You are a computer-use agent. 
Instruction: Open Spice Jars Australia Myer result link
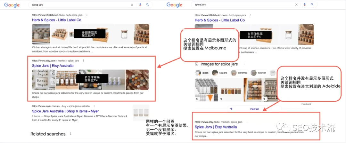coord(65,111)
